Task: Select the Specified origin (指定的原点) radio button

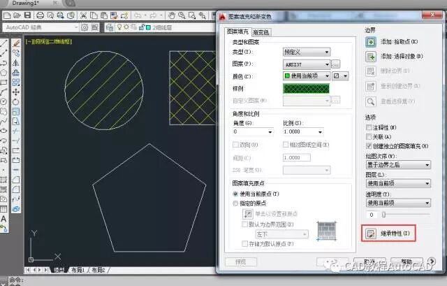Action: [236, 203]
